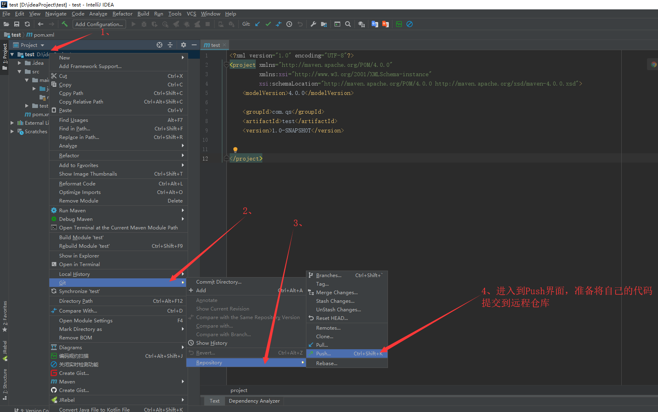Select Remotes... in Repository submenu
Image resolution: width=658 pixels, height=412 pixels.
tap(347, 328)
